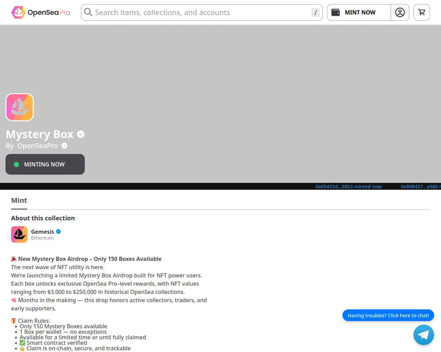Click the Having troubles chat prompt
Viewport: 441px width, 352px height.
click(x=388, y=316)
